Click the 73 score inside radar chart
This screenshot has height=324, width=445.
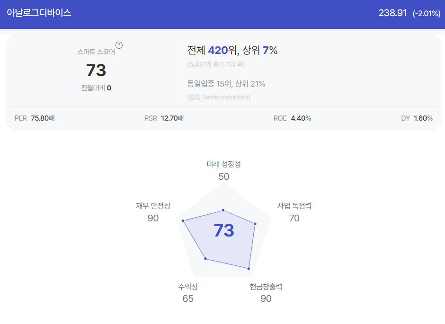coord(224,230)
